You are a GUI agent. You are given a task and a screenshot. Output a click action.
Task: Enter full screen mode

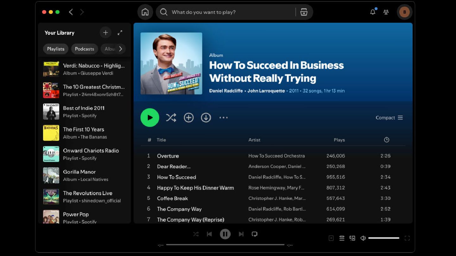click(407, 238)
